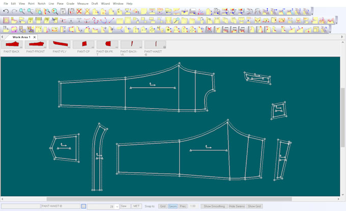The height and width of the screenshot is (211, 346).
Task: Toggle the Sew mode button
Action: pyautogui.click(x=125, y=206)
